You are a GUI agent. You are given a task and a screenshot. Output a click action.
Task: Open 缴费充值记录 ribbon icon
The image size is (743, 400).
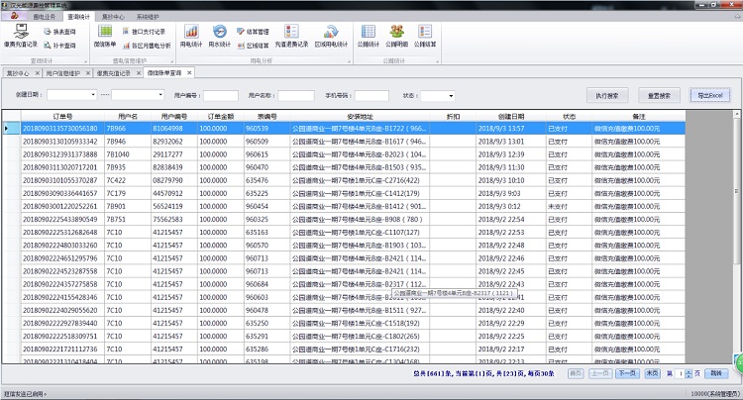click(x=21, y=36)
